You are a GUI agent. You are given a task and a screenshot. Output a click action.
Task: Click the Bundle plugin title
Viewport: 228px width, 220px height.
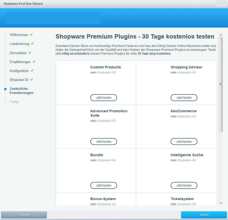97,155
